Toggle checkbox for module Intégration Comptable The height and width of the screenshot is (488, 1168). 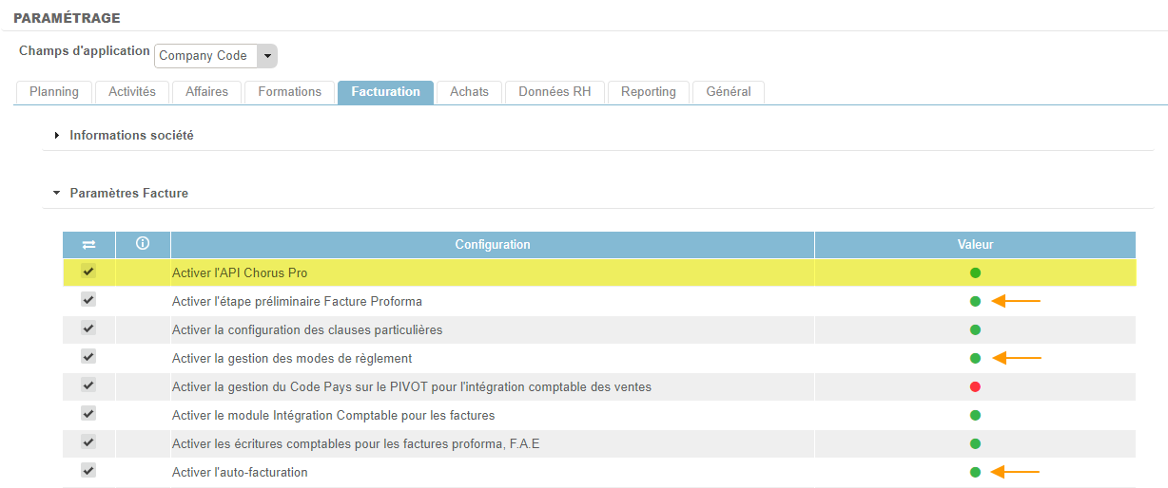pyautogui.click(x=88, y=414)
